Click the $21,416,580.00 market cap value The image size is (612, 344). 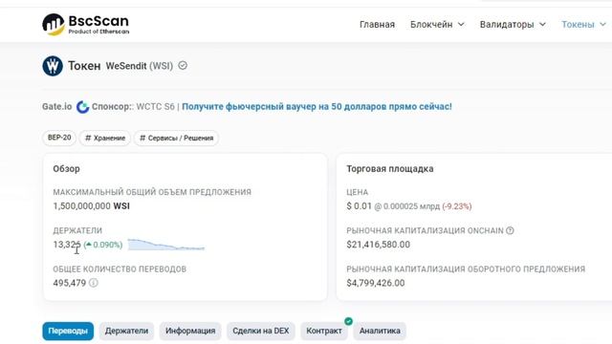coord(379,245)
